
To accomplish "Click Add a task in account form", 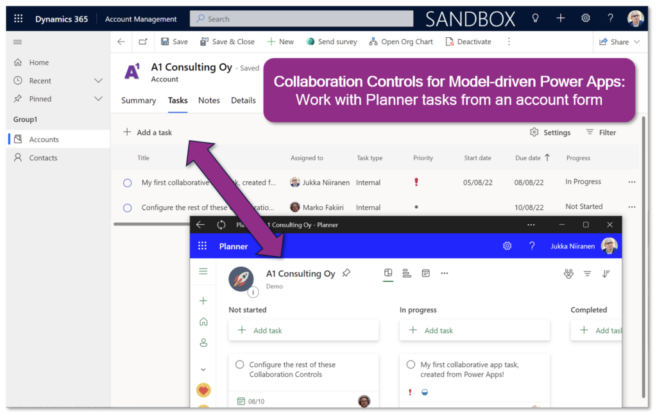I will (x=148, y=133).
